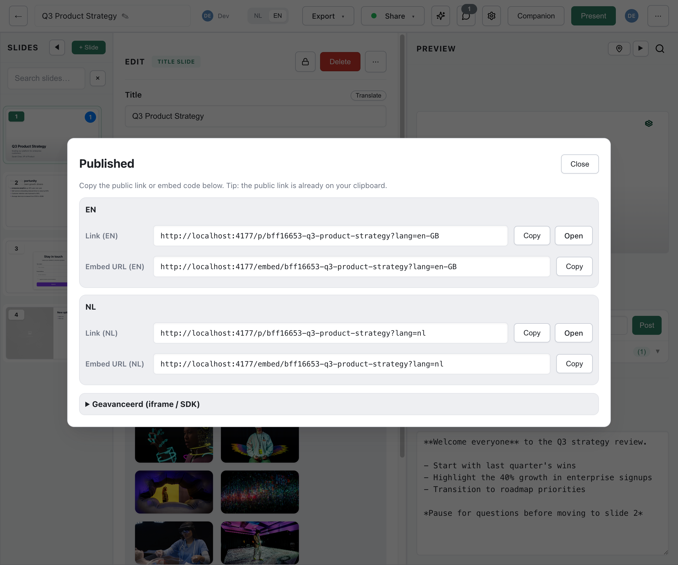The image size is (678, 565).
Task: Clear slide search with the x button
Action: (x=98, y=78)
